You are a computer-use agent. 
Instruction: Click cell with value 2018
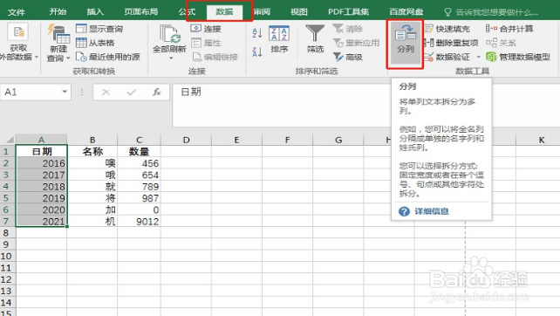41,187
